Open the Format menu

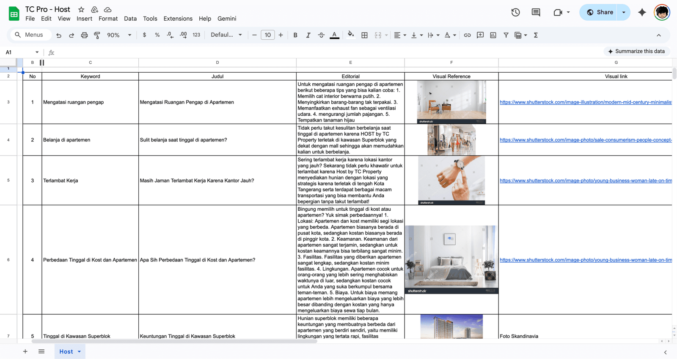[108, 19]
